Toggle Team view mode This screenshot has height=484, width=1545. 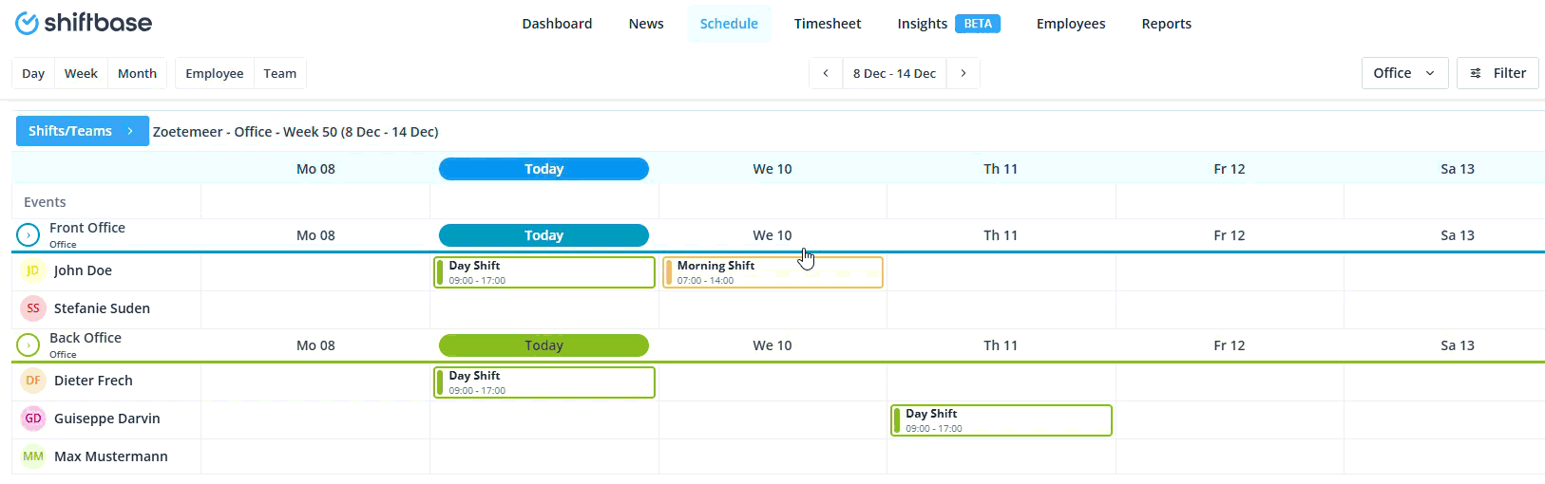coord(279,73)
